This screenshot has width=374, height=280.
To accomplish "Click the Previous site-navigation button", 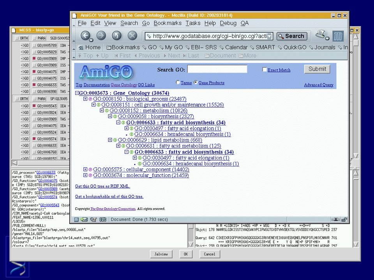I will pyautogui.click(x=147, y=56).
